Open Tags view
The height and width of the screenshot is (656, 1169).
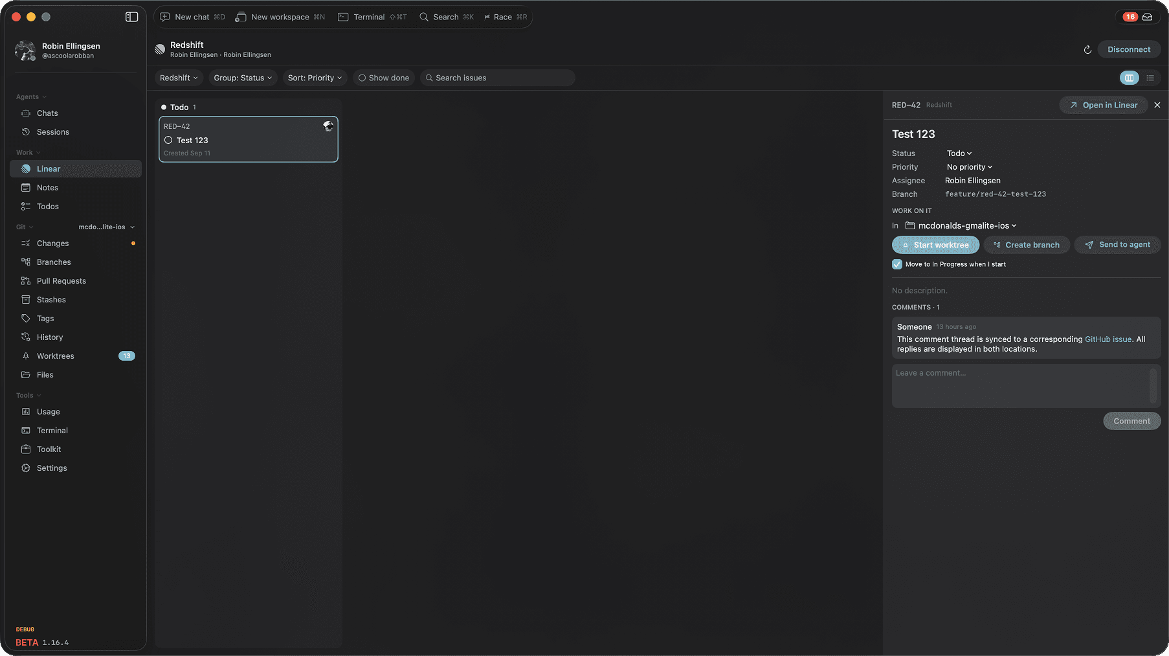click(76, 319)
